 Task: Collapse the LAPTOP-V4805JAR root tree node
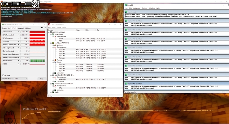tap(49, 32)
